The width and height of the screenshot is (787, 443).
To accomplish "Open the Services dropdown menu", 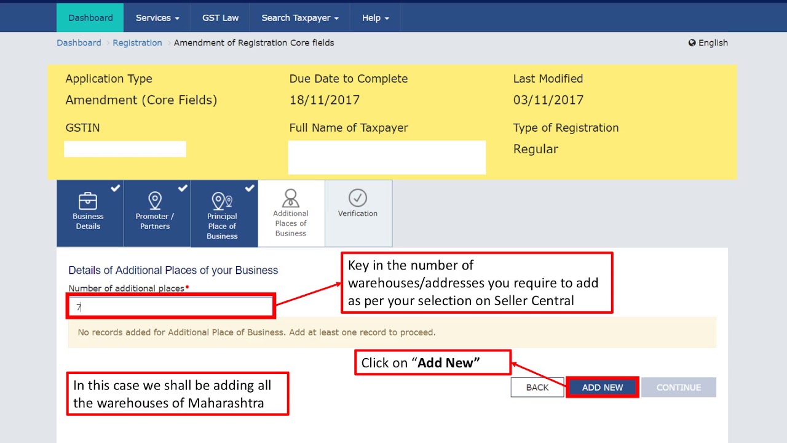I will (157, 18).
